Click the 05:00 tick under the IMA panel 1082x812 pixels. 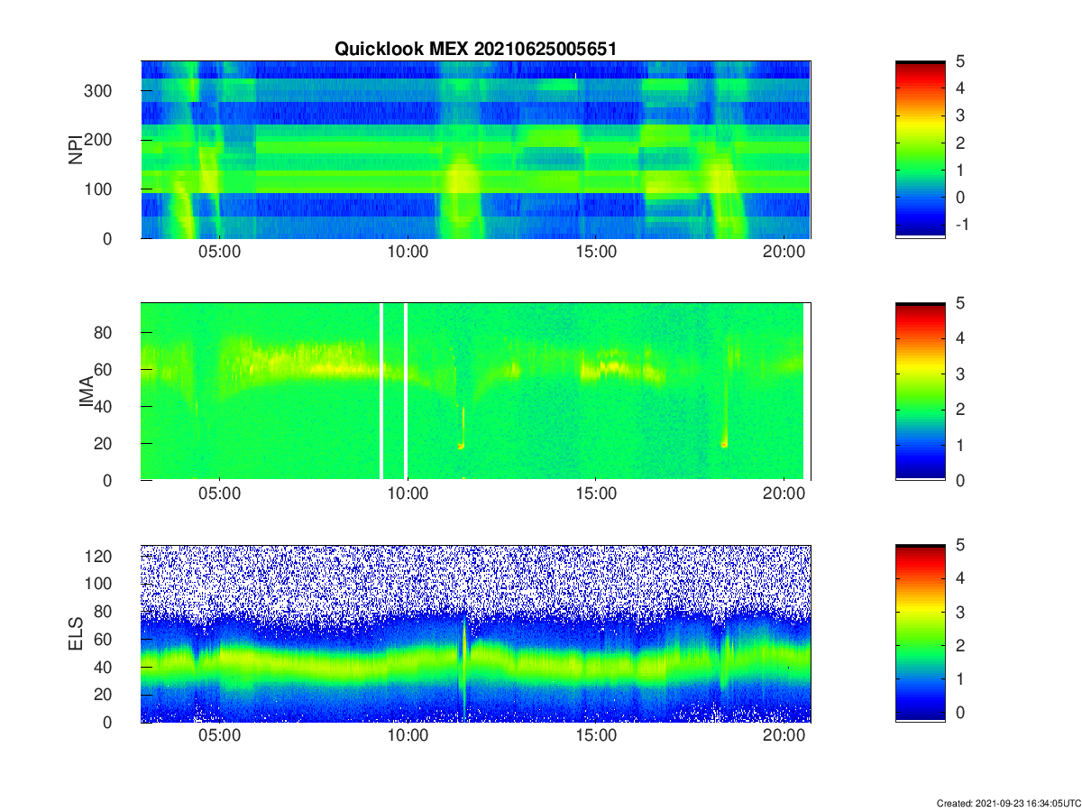[219, 494]
